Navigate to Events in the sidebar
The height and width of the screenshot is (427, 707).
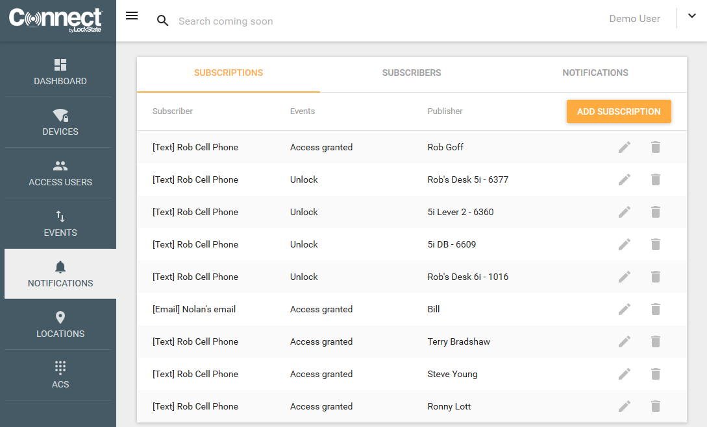(x=60, y=224)
